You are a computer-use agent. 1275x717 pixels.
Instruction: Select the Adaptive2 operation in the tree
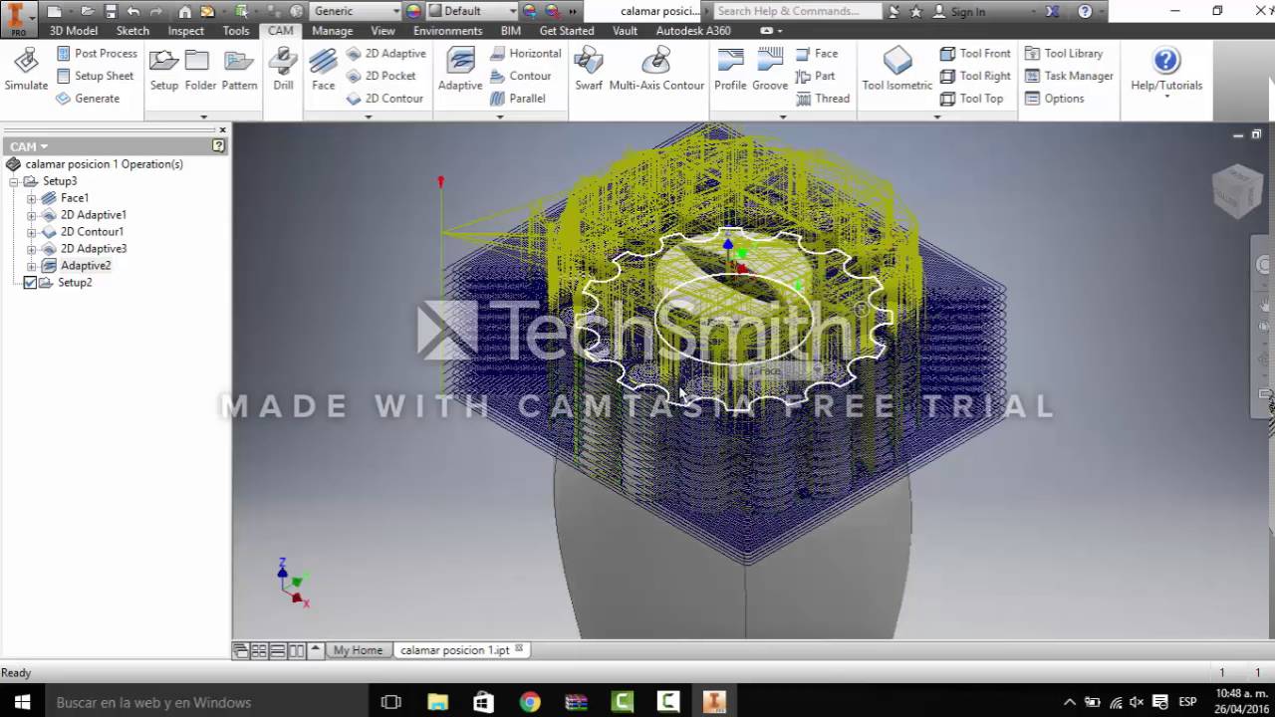click(x=85, y=266)
